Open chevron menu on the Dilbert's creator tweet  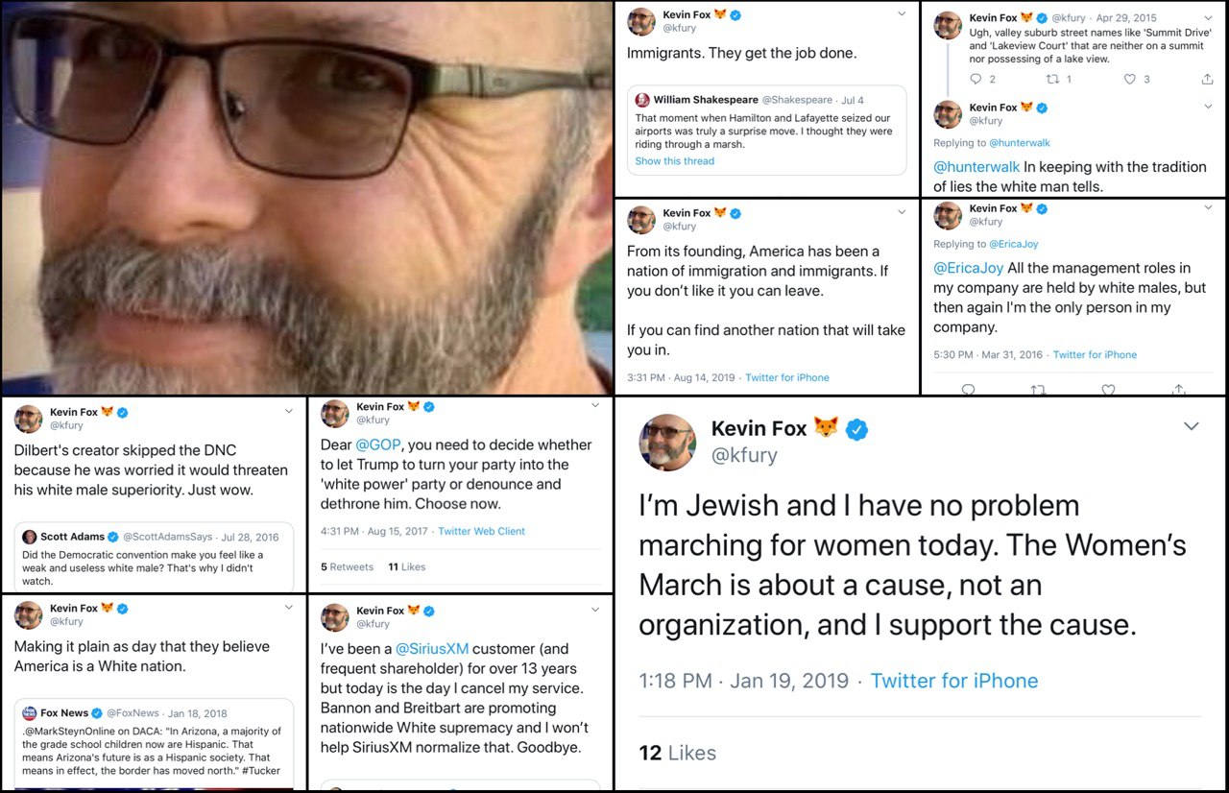point(289,412)
